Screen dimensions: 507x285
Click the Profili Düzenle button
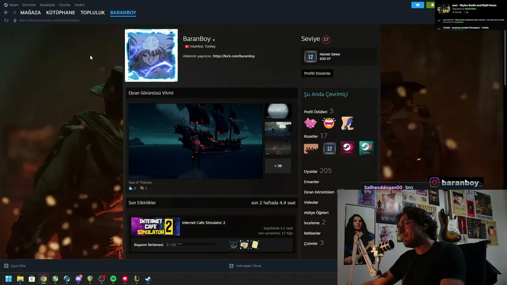pyautogui.click(x=317, y=73)
